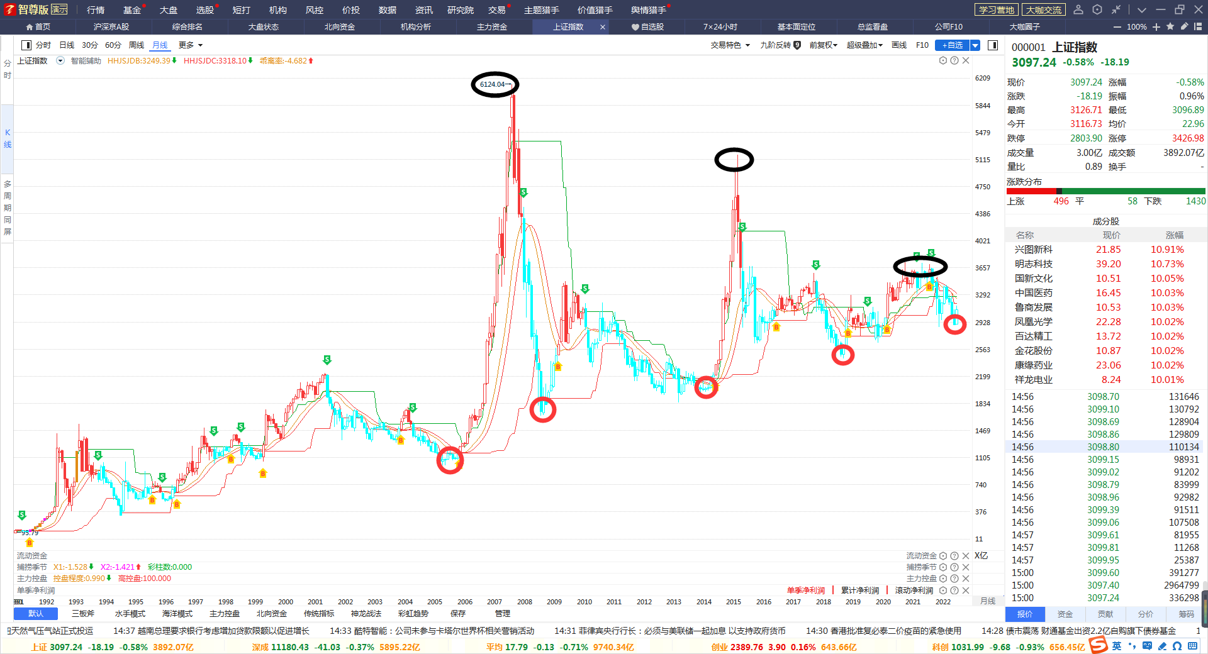Select the 默认 template button at bottom
Viewport: 1208px width, 654px height.
tap(36, 614)
